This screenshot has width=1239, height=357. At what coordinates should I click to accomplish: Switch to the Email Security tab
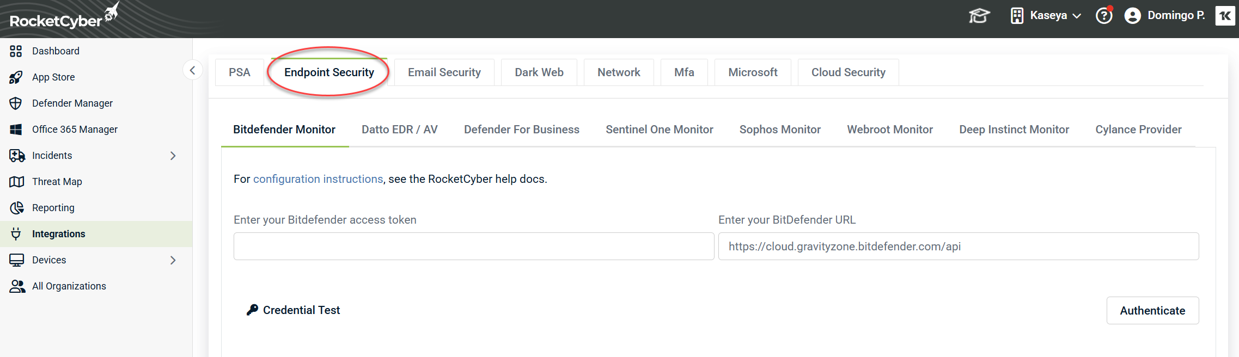[444, 72]
